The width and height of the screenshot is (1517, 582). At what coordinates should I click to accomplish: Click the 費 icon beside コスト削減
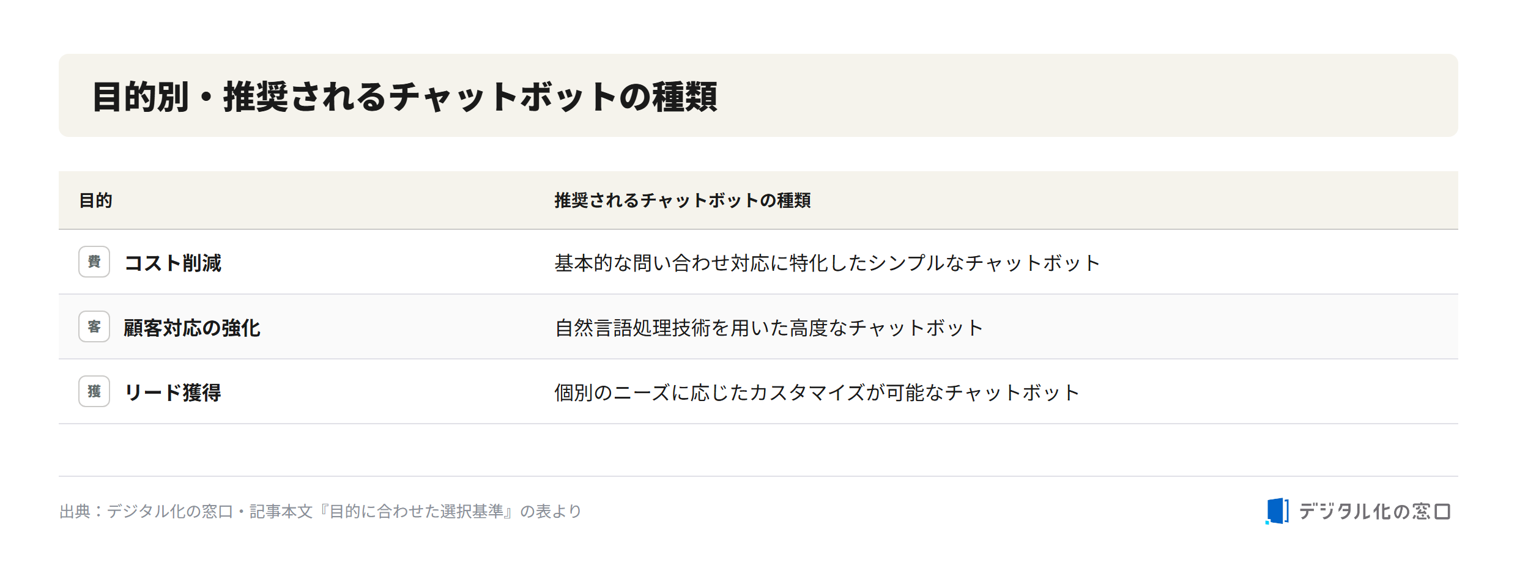pos(94,262)
